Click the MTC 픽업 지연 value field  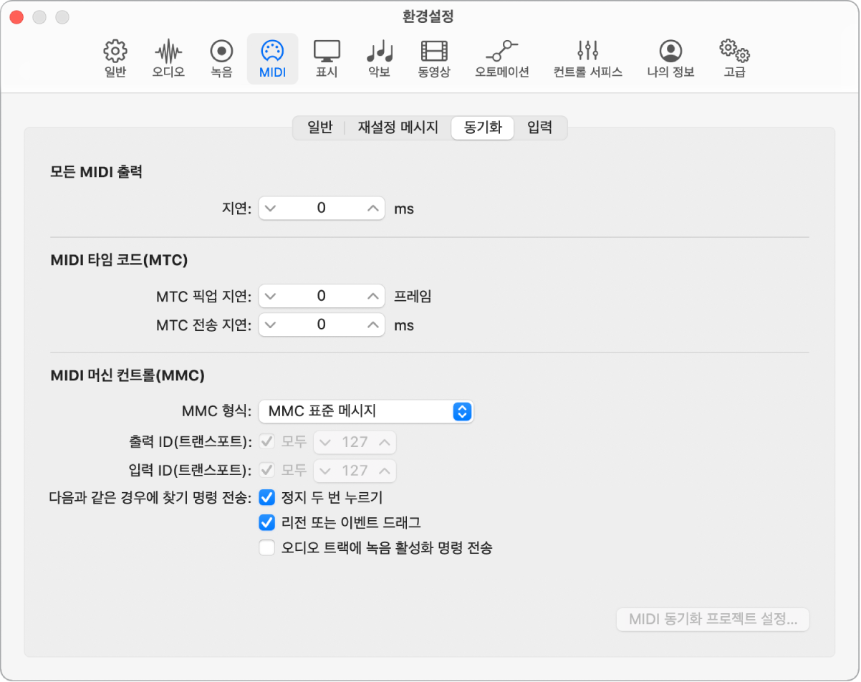tap(322, 295)
